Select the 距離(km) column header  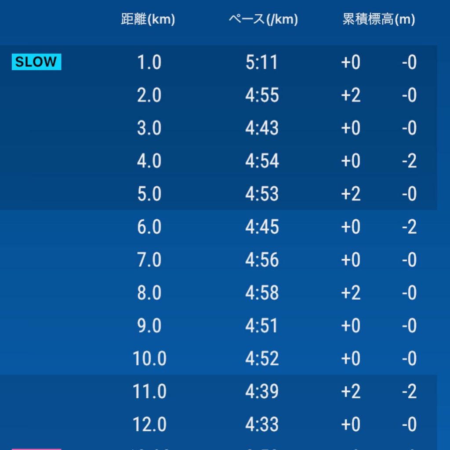[x=148, y=19]
